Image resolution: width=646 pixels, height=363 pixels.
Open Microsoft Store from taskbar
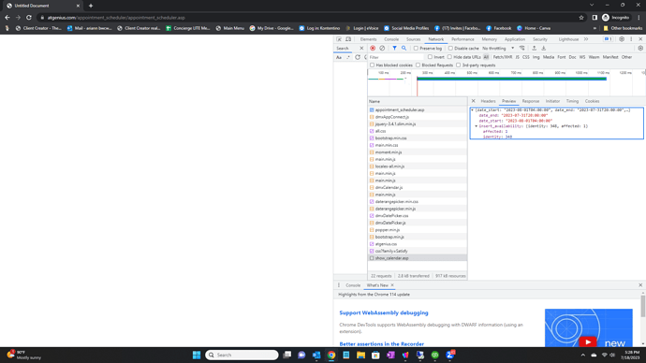[375, 355]
